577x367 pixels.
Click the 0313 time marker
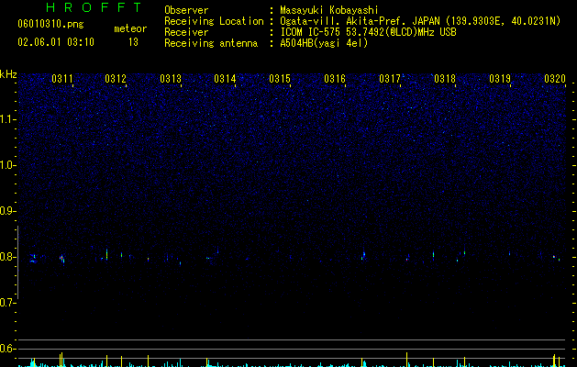[x=171, y=79]
